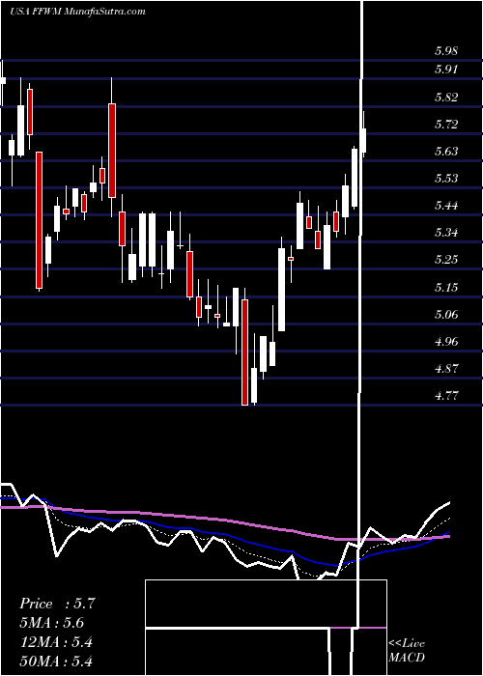Screen dimensions: 483x676
Task: Click the <<Live MACD label
Action: 407,651
